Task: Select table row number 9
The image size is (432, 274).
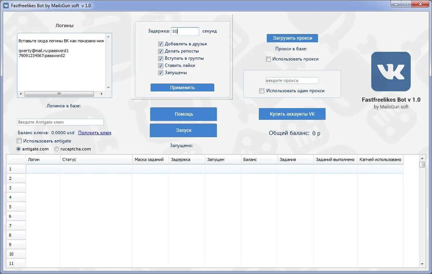Action: pos(16,245)
